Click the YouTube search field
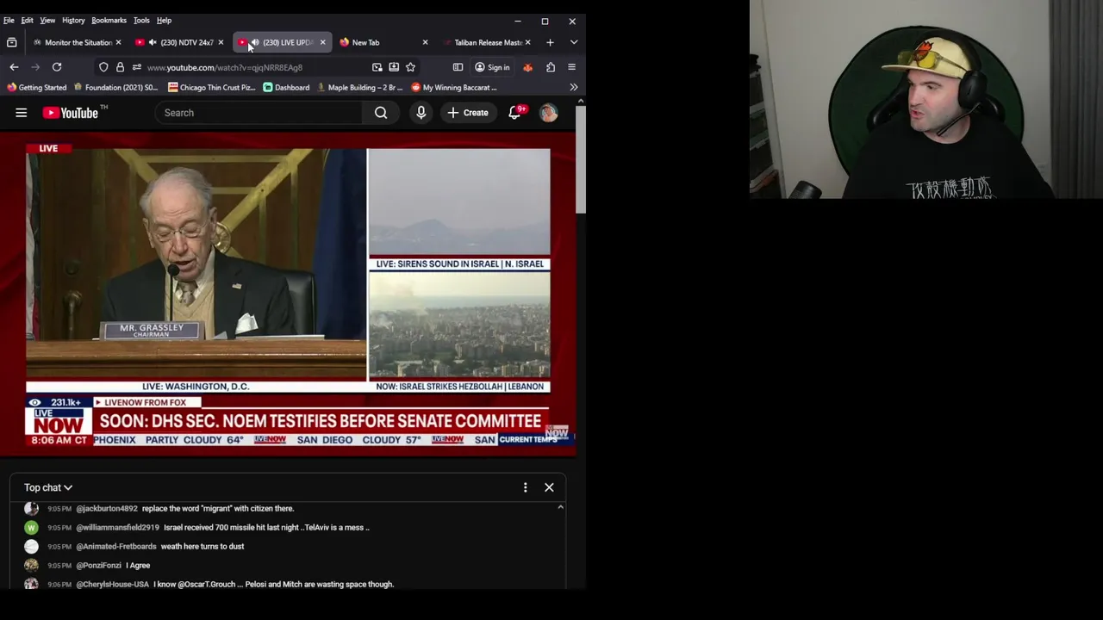Image resolution: width=1103 pixels, height=620 pixels. coord(259,113)
